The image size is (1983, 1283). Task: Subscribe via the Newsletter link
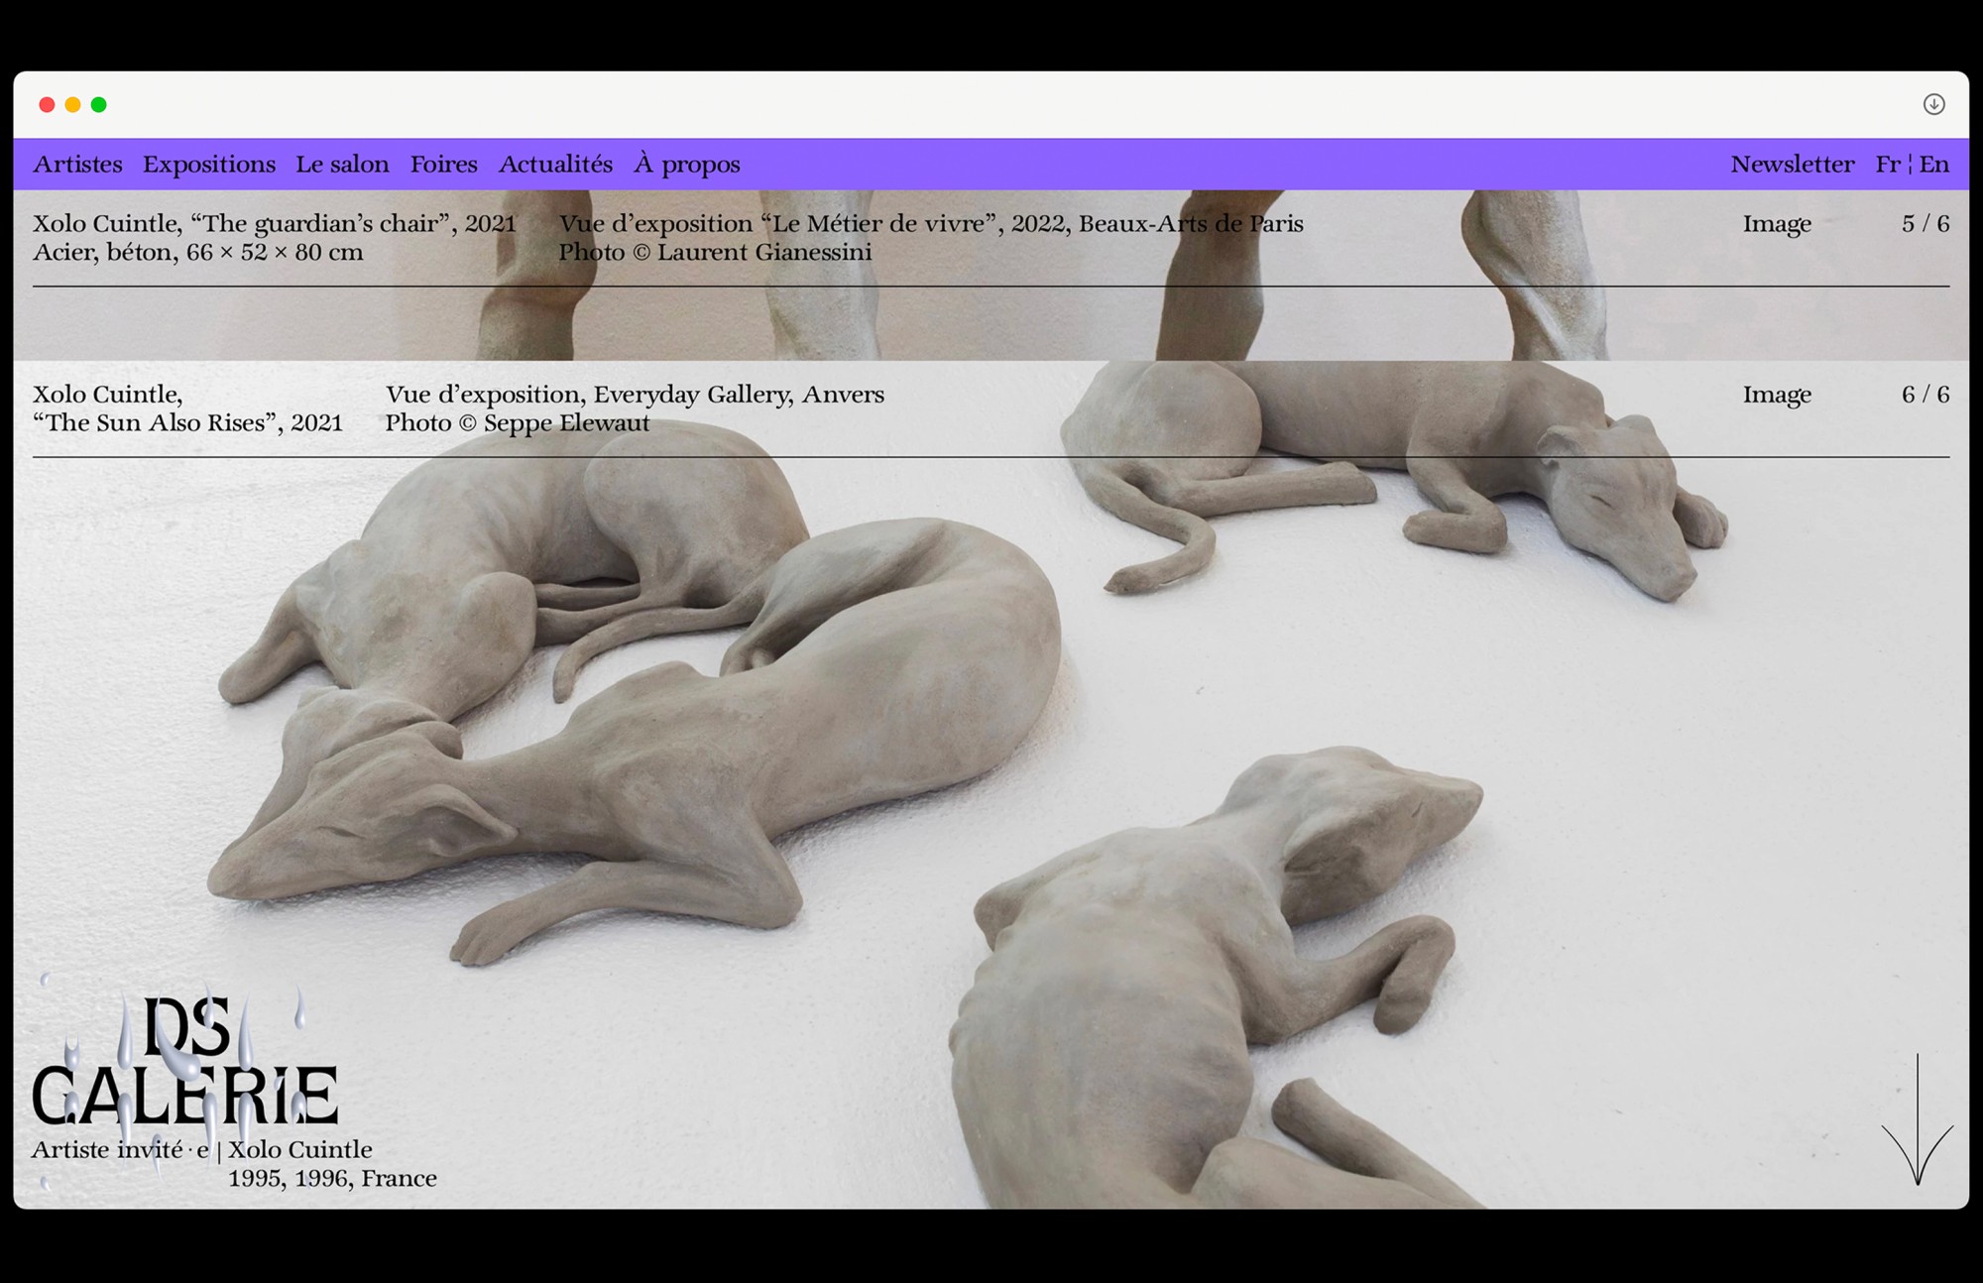pos(1792,165)
